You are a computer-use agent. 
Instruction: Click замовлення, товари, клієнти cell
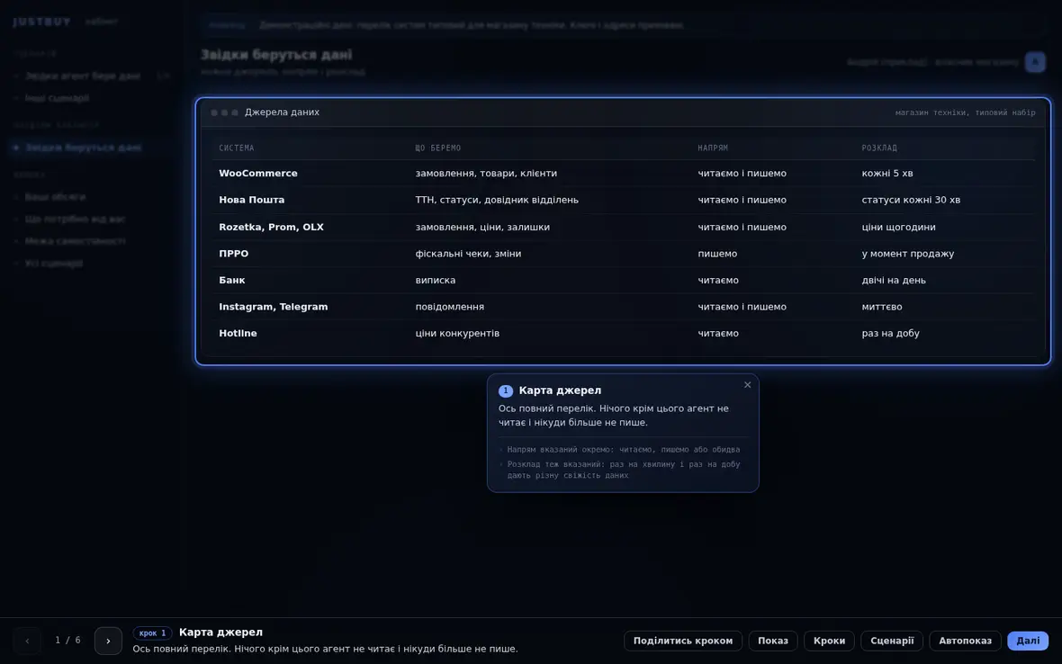(486, 174)
